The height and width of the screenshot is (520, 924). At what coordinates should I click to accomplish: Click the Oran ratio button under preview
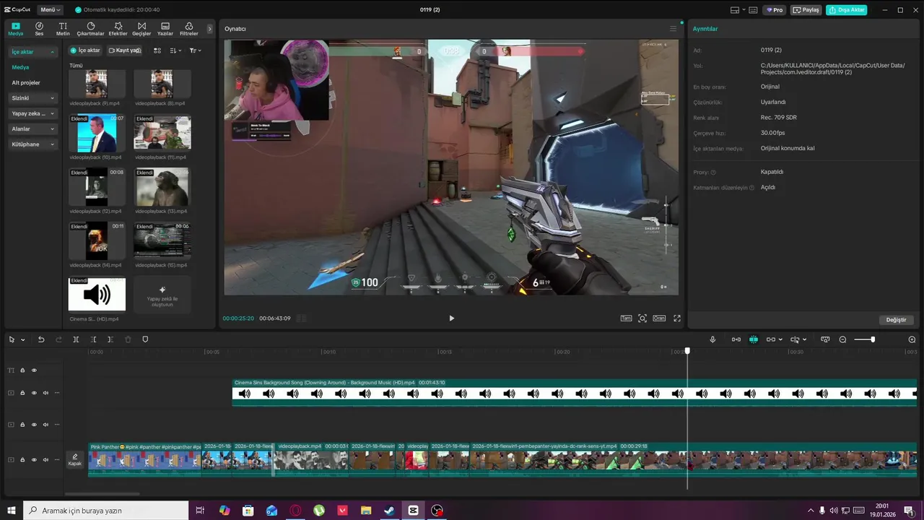(x=659, y=318)
